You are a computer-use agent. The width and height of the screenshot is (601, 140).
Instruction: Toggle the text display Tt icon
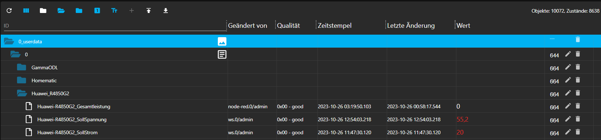[x=114, y=10]
